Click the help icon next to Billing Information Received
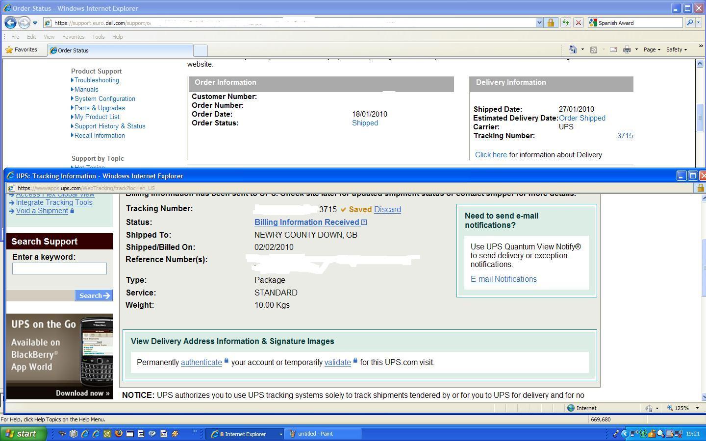Viewport: 706px width, 441px height. coord(364,222)
